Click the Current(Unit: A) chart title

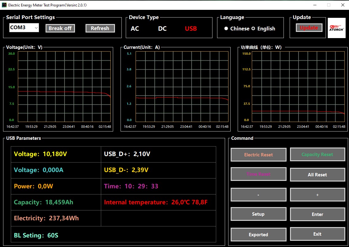pos(142,47)
